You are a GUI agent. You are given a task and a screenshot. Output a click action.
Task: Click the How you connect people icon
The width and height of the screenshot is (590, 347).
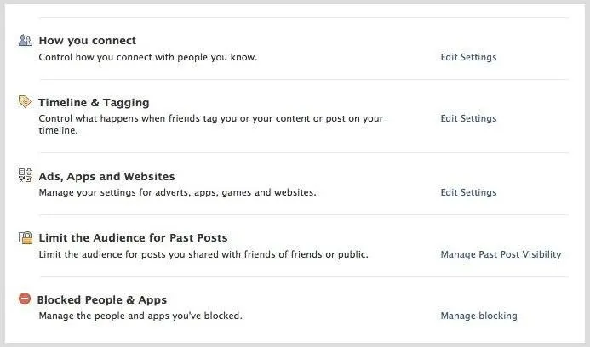coord(26,40)
